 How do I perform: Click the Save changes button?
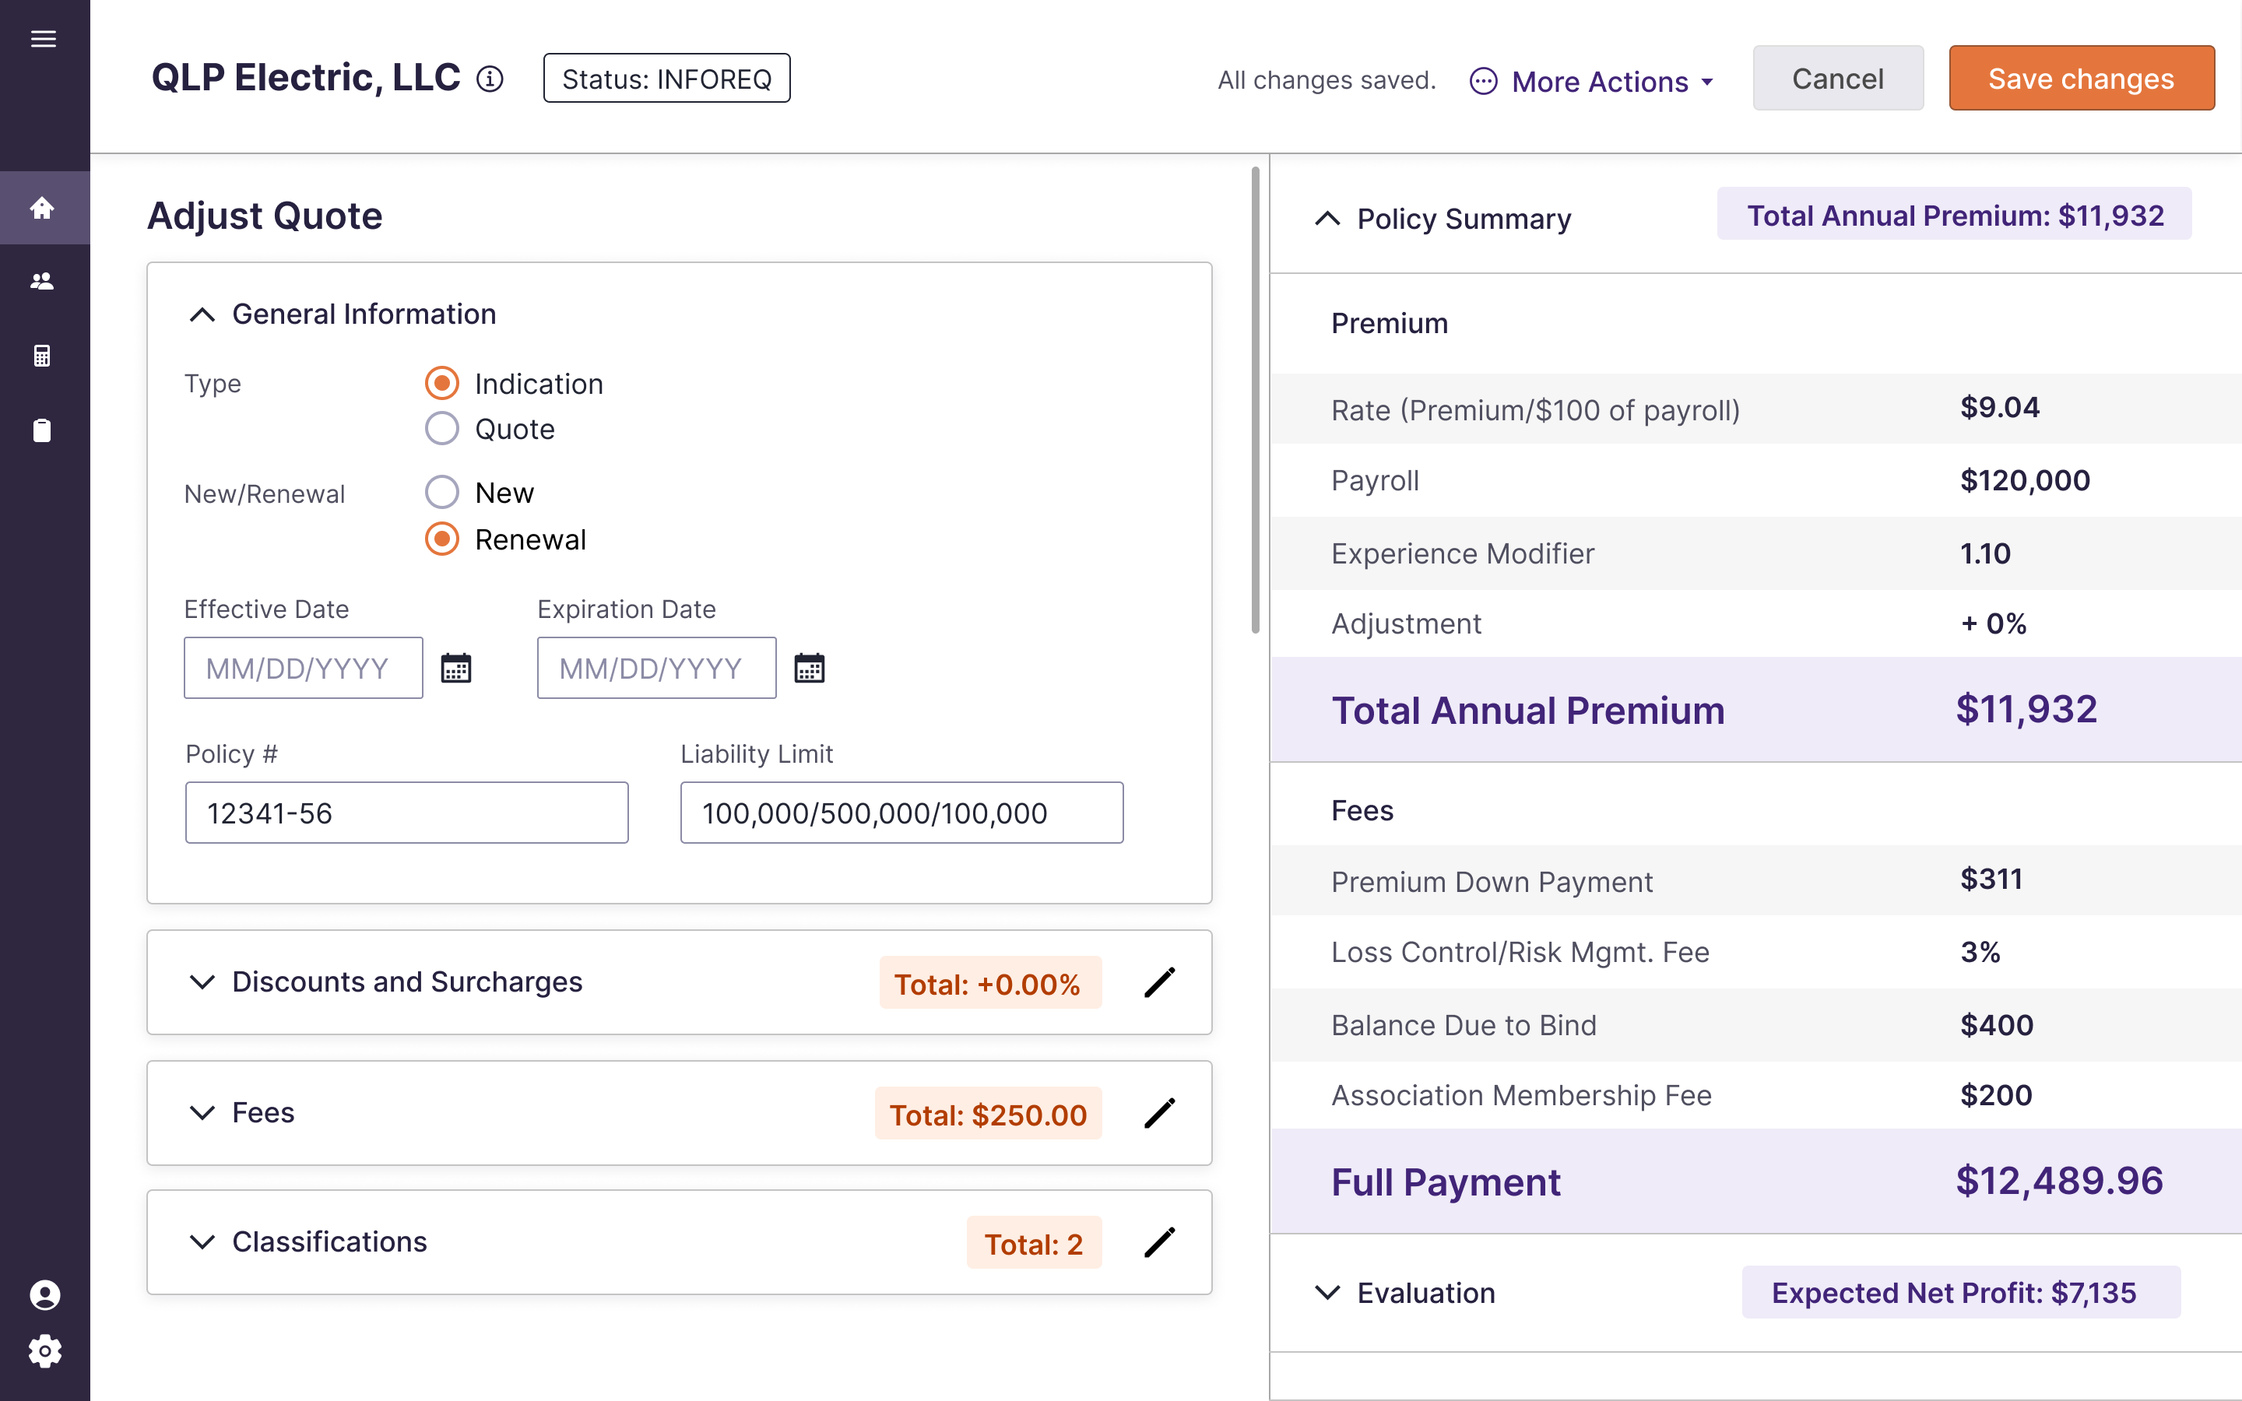tap(2081, 79)
